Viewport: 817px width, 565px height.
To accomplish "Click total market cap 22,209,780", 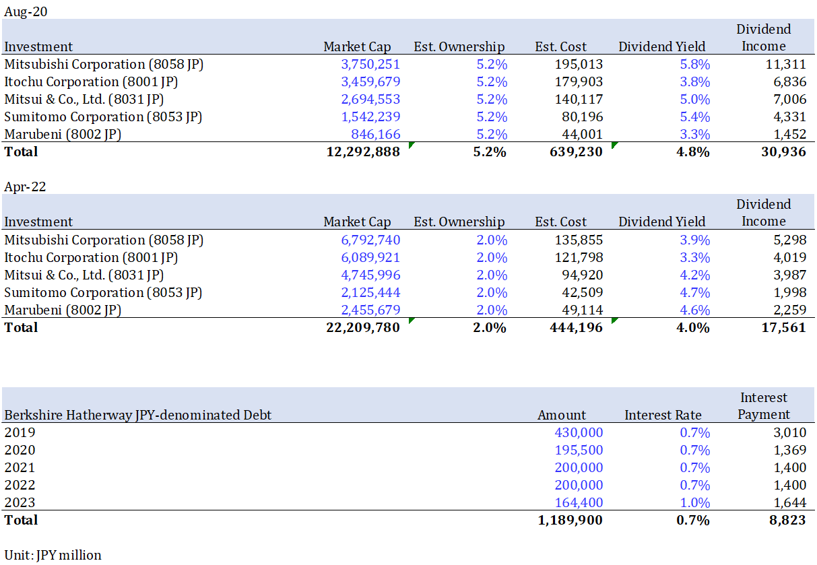I will coord(363,327).
